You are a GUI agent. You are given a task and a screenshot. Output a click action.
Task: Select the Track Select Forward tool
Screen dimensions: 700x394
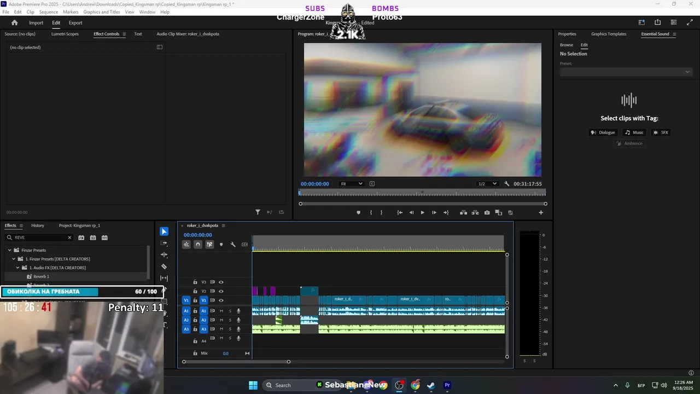(x=164, y=243)
